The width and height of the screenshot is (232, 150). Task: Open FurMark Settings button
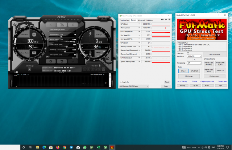[x=182, y=85]
